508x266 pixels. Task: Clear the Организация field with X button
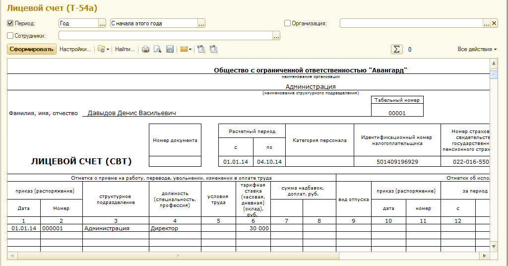click(494, 23)
